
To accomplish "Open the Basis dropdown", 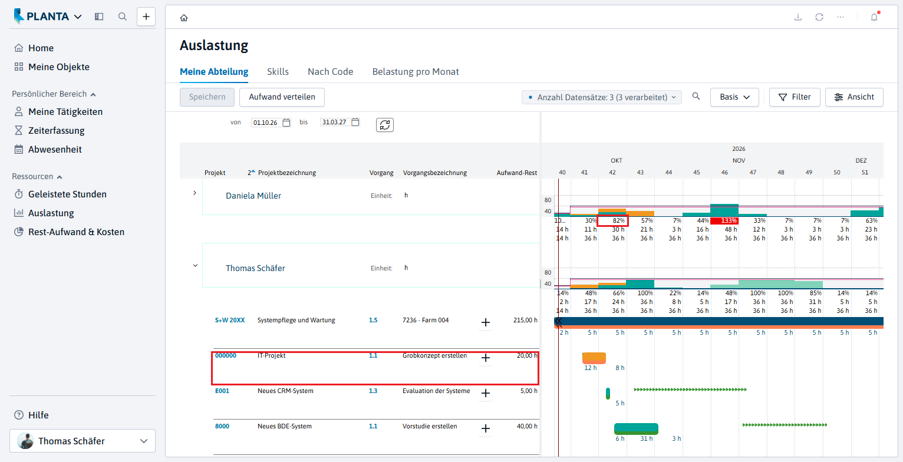I will point(734,97).
